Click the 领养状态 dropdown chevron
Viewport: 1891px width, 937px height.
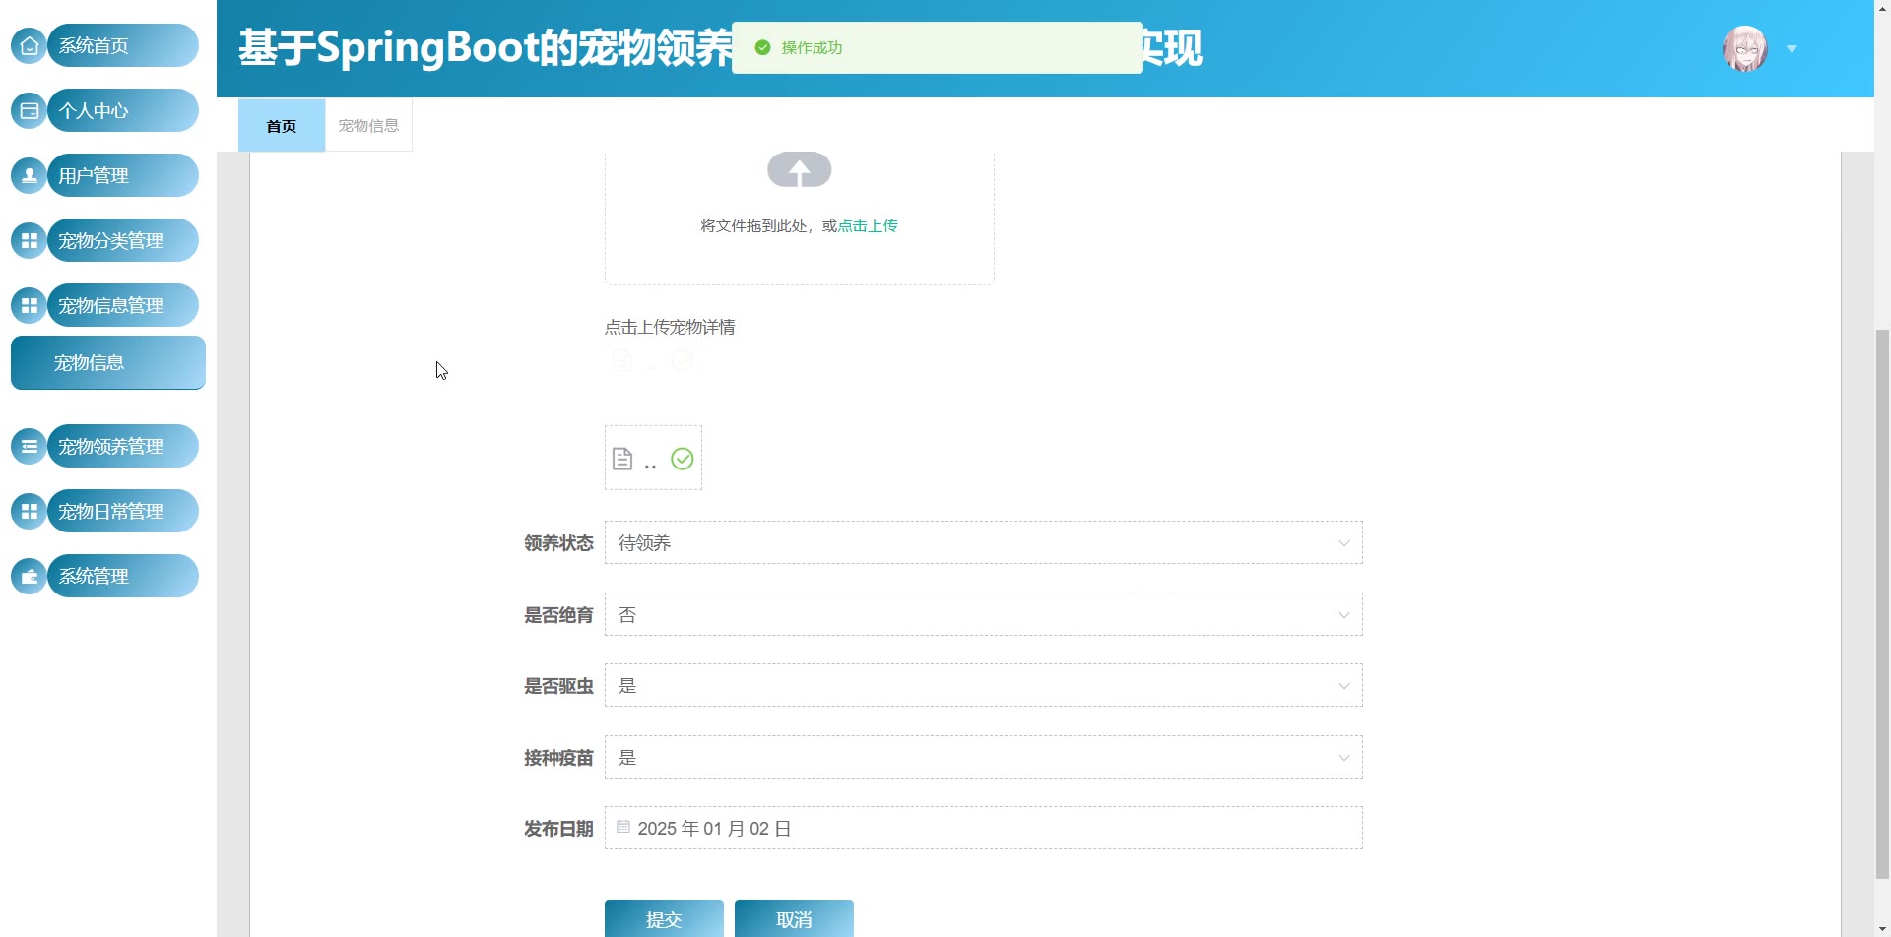[x=1343, y=543]
